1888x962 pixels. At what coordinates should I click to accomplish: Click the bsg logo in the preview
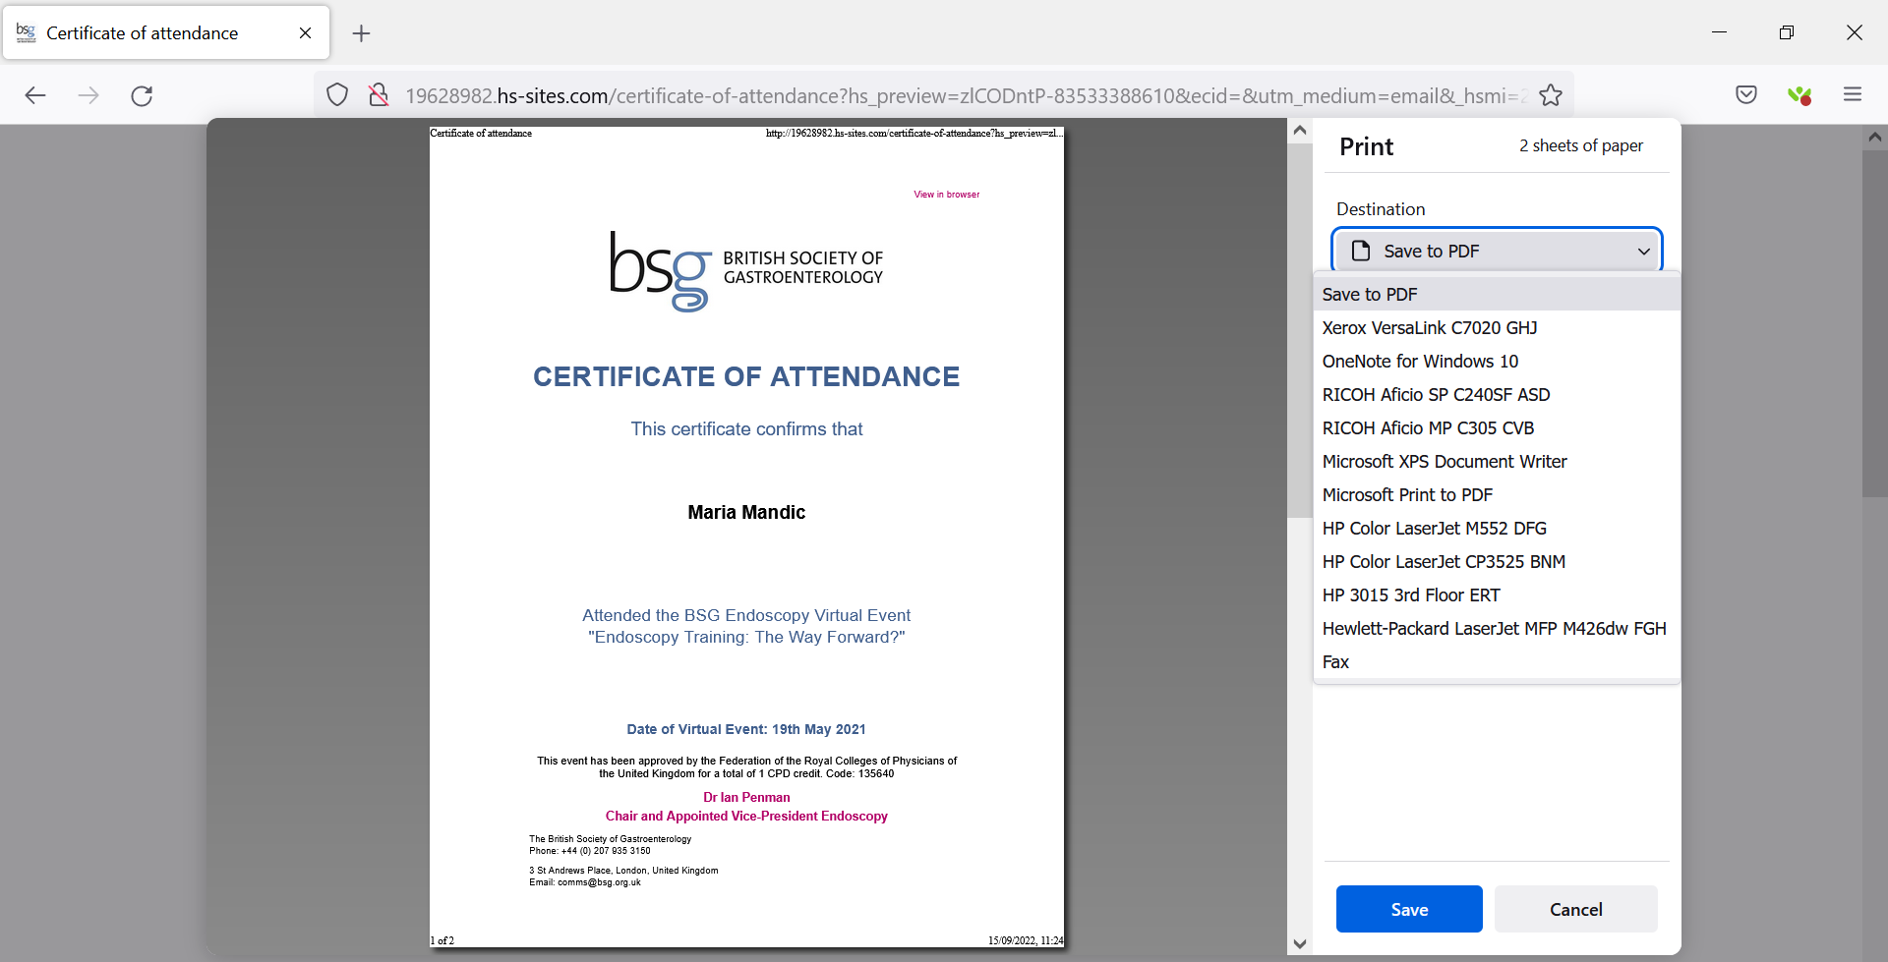click(746, 271)
